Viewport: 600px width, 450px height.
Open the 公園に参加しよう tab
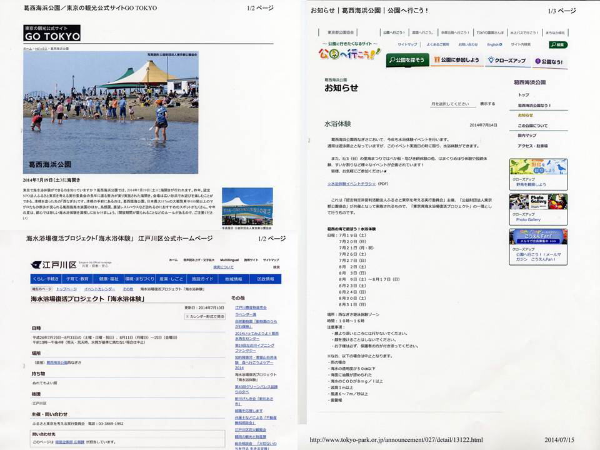(456, 60)
